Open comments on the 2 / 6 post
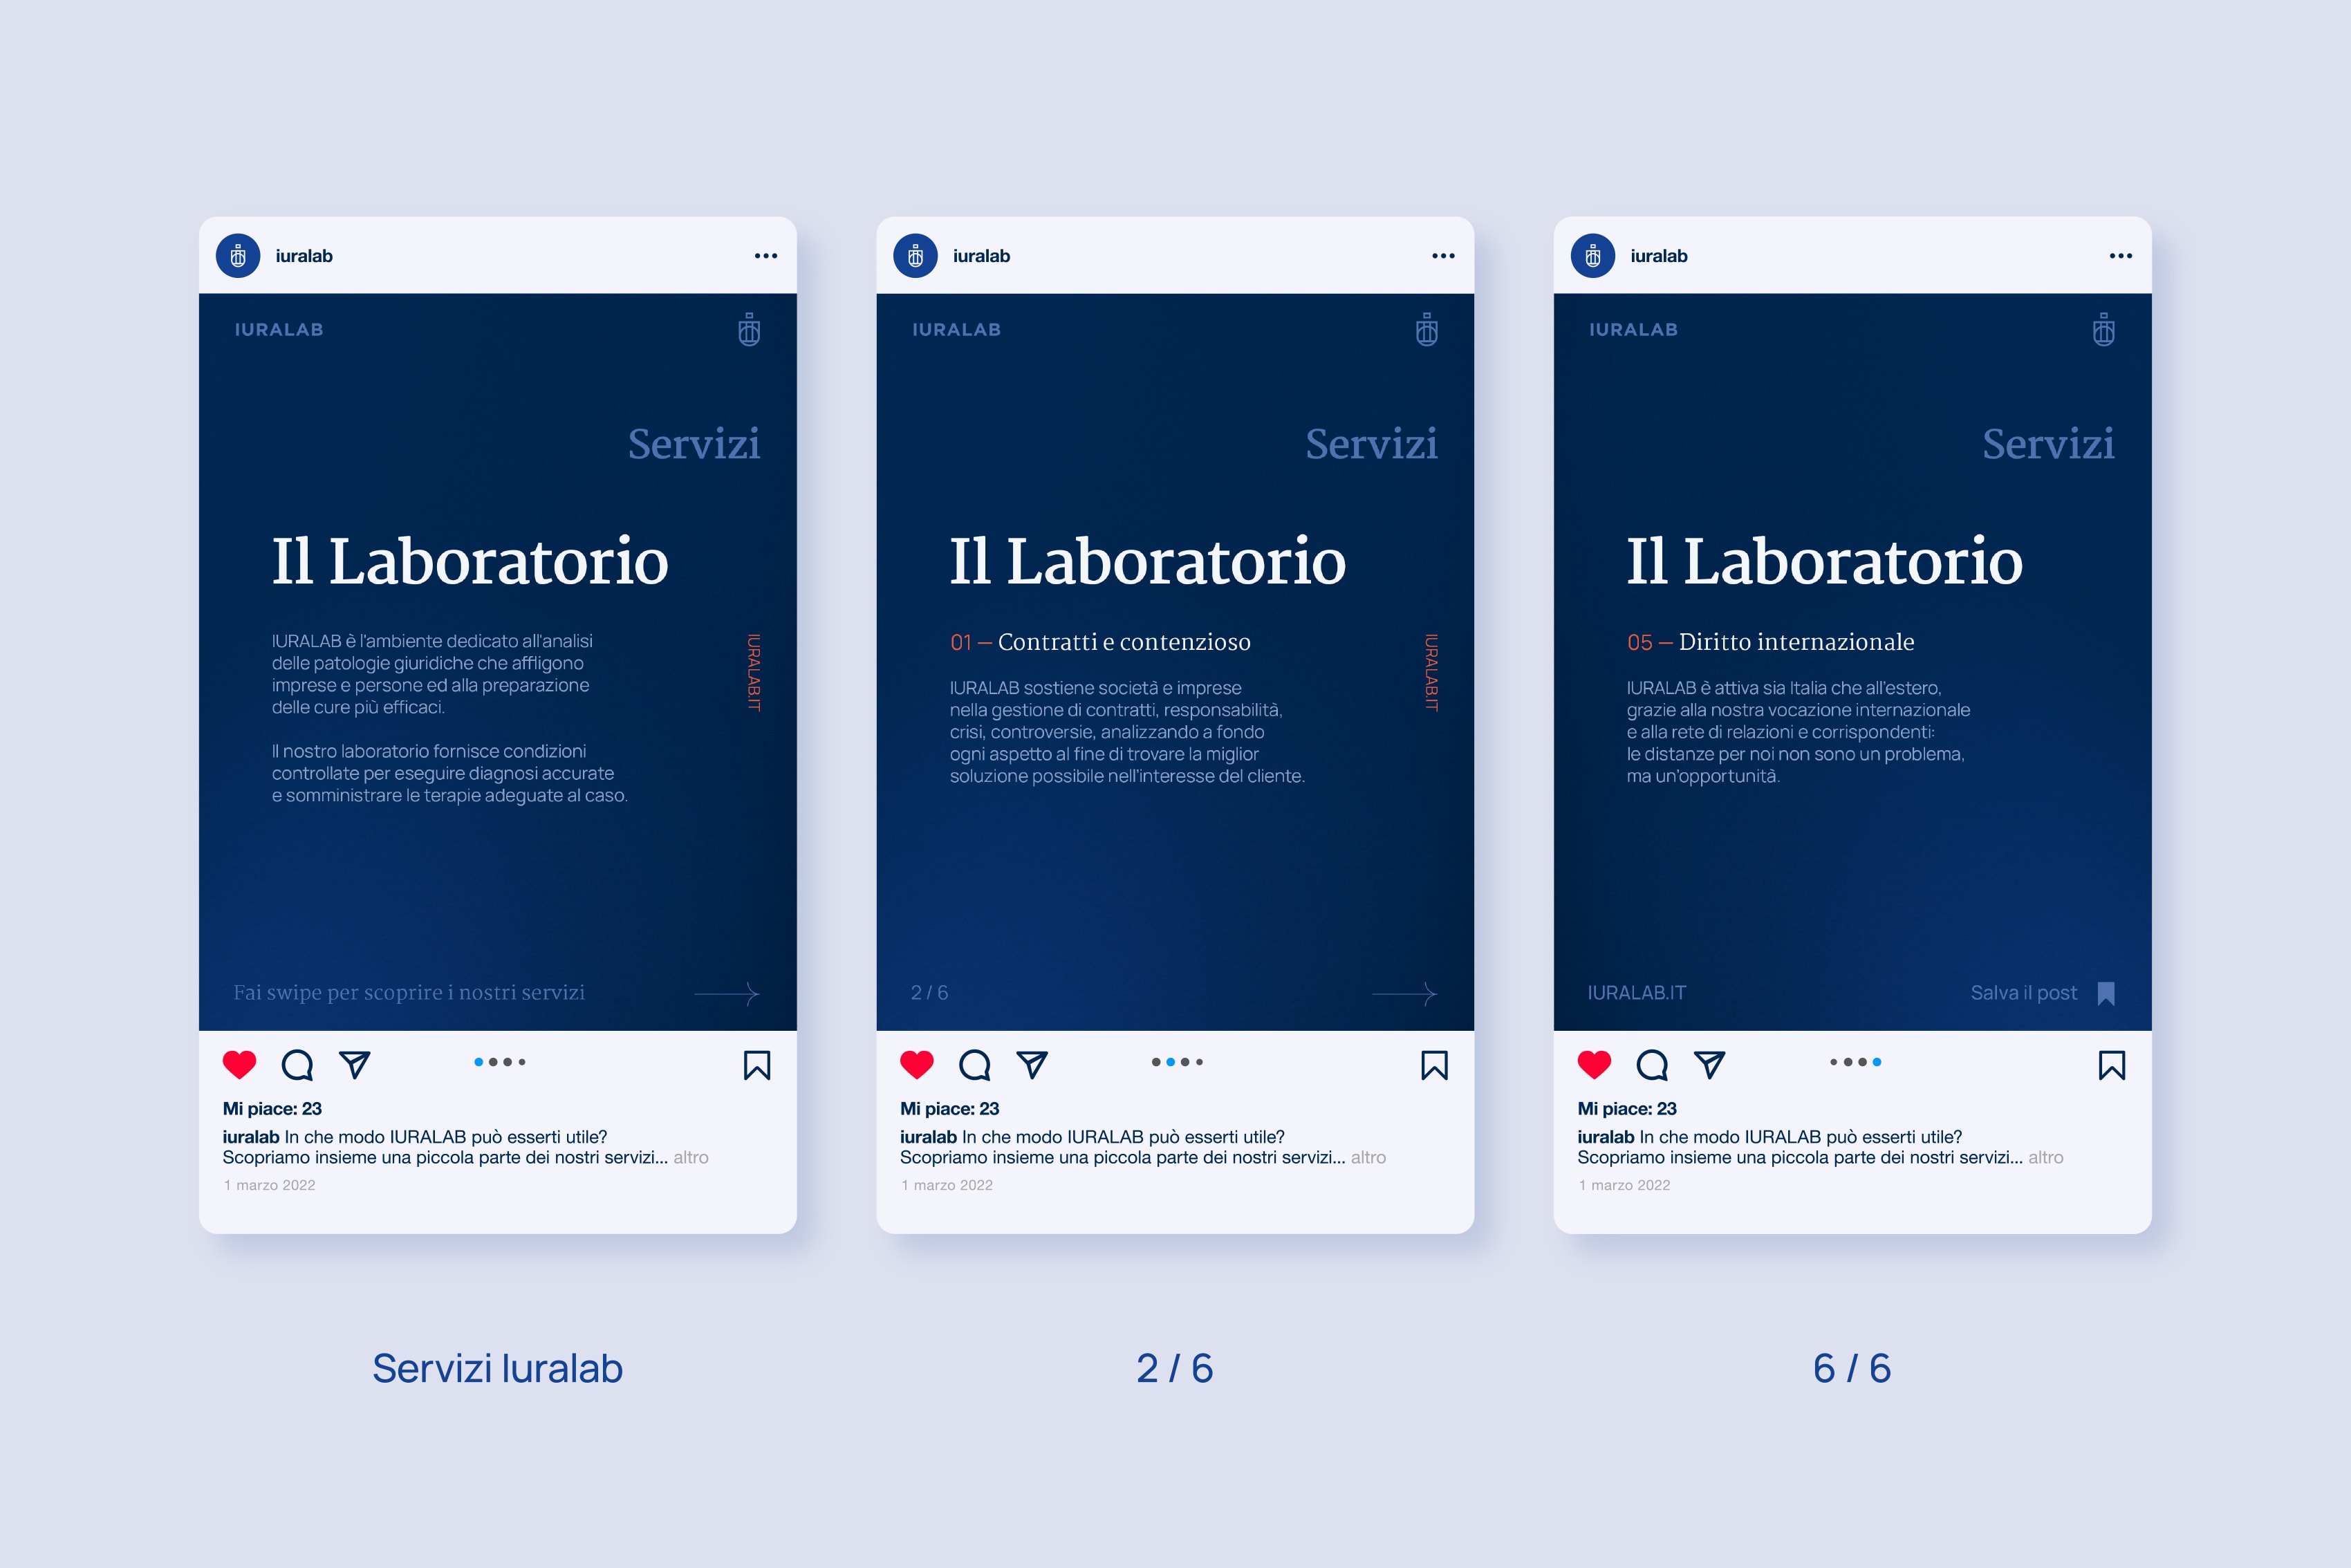The width and height of the screenshot is (2351, 1568). click(x=975, y=1065)
